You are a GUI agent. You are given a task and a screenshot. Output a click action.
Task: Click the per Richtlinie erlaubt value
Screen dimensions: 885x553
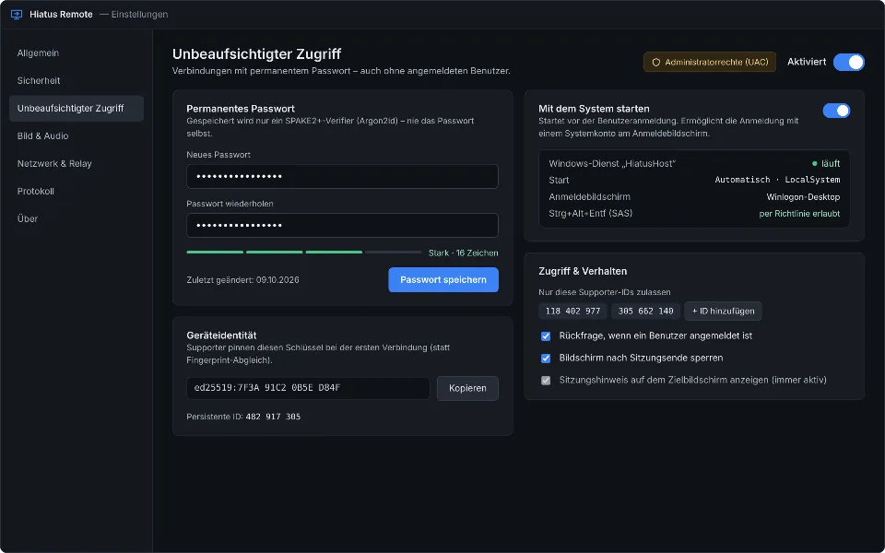(799, 214)
